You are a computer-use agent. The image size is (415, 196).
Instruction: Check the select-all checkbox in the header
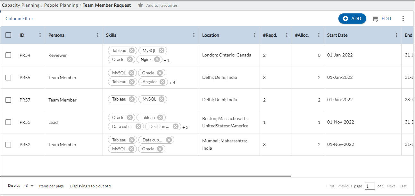point(8,35)
